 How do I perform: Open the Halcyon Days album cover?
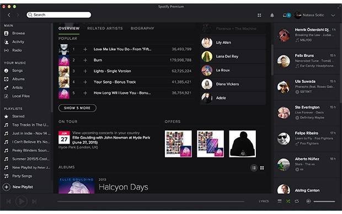[x=77, y=185]
